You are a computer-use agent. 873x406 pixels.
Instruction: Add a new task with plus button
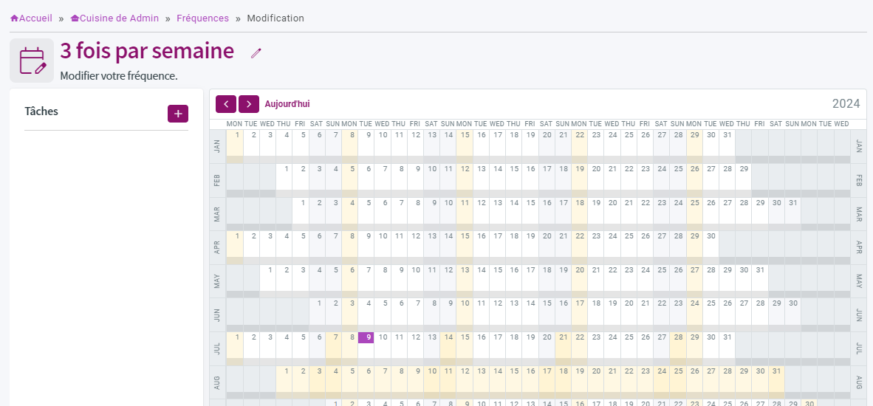(x=177, y=114)
